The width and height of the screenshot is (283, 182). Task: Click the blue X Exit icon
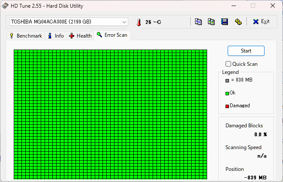(256, 22)
